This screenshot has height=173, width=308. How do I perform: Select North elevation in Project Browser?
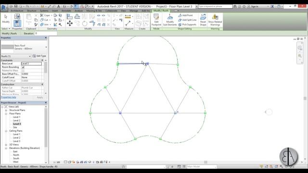[x=16, y=155]
